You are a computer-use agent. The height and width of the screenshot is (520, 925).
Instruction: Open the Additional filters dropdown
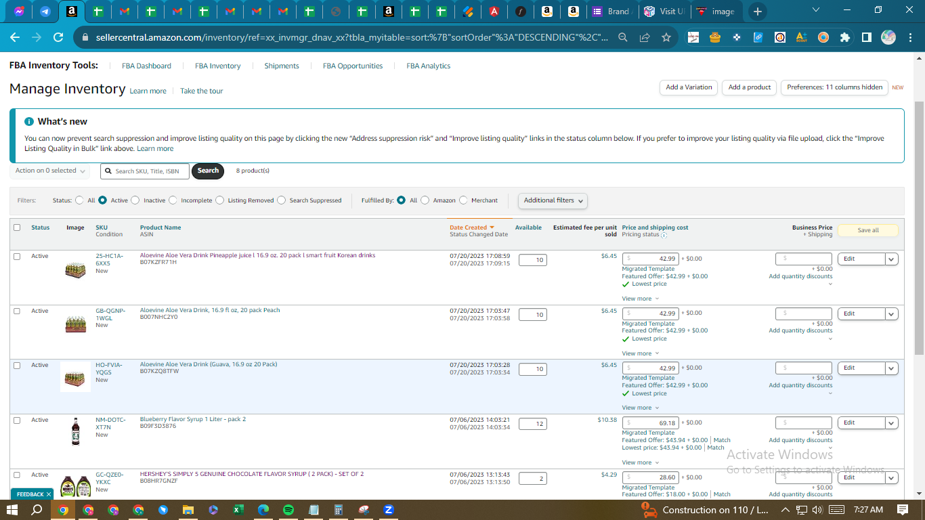(x=553, y=200)
